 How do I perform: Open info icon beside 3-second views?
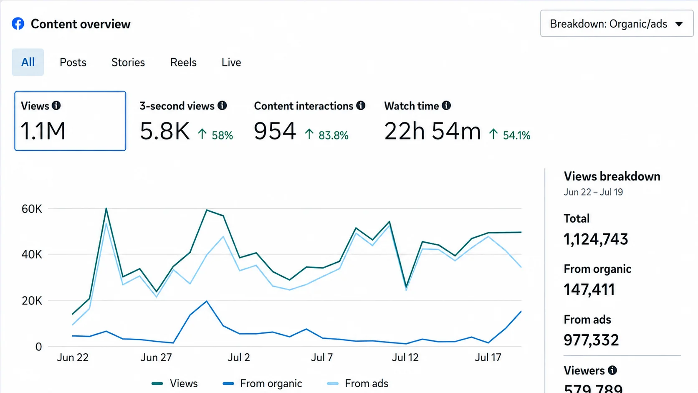[x=223, y=106]
